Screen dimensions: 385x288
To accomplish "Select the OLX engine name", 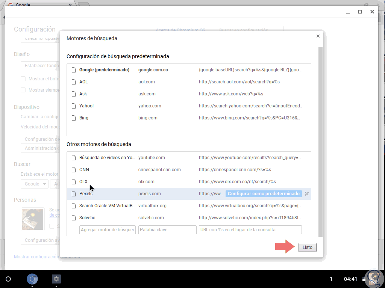I will (83, 182).
